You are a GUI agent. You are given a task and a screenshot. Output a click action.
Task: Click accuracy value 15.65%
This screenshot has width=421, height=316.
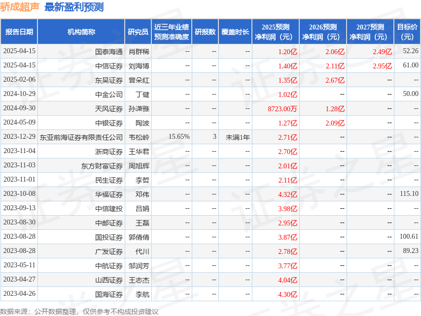tap(179, 136)
